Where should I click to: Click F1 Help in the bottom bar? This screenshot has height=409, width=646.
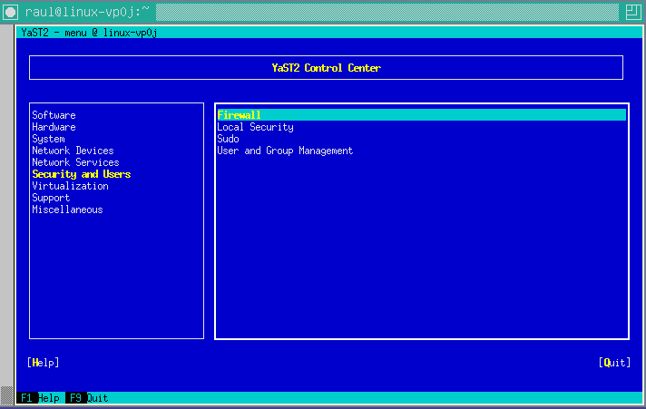pyautogui.click(x=40, y=398)
